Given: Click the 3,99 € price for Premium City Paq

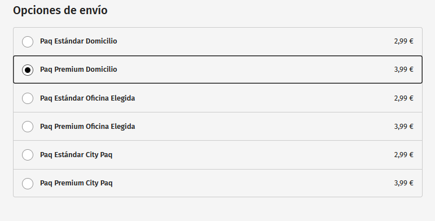Looking at the screenshot, I should pyautogui.click(x=403, y=183).
